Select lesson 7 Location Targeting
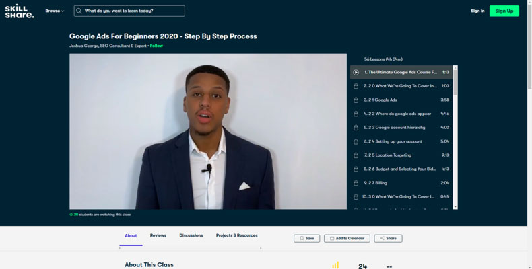The width and height of the screenshot is (532, 269). [x=401, y=155]
